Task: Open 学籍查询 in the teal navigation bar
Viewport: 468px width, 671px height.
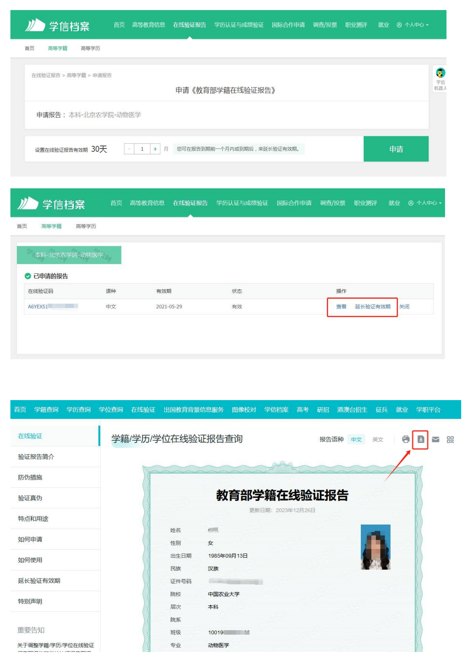Action: 46,409
